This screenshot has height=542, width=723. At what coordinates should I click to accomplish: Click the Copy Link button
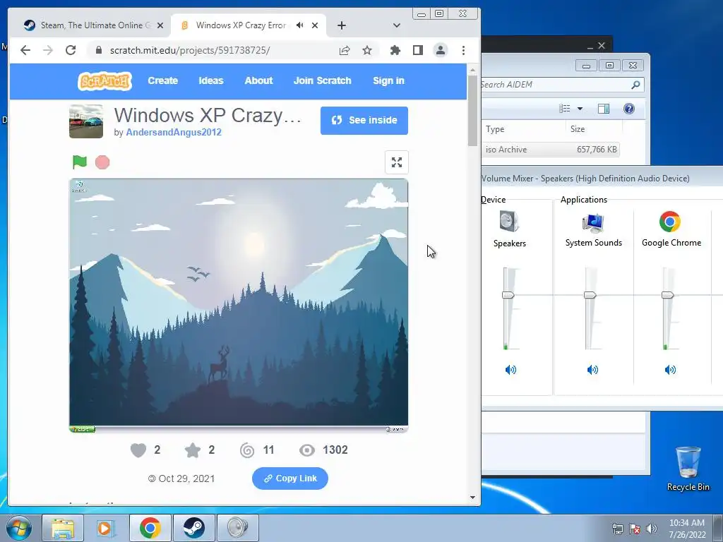290,478
